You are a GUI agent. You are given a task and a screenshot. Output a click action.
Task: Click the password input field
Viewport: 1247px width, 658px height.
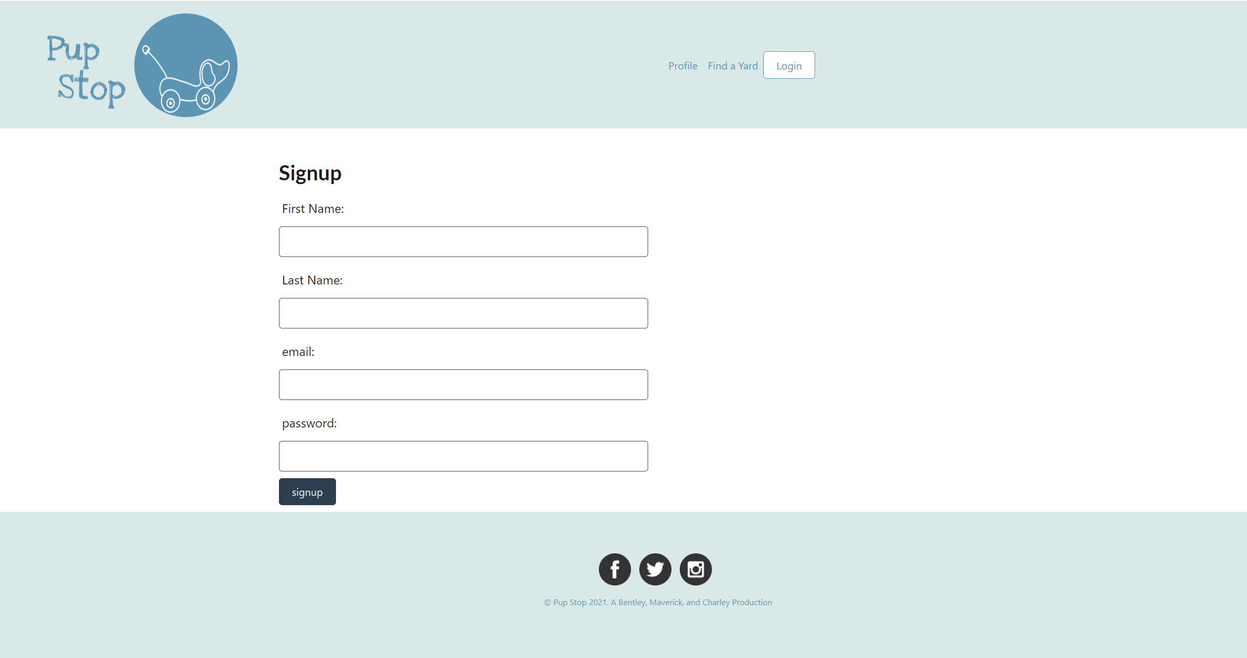pos(464,455)
